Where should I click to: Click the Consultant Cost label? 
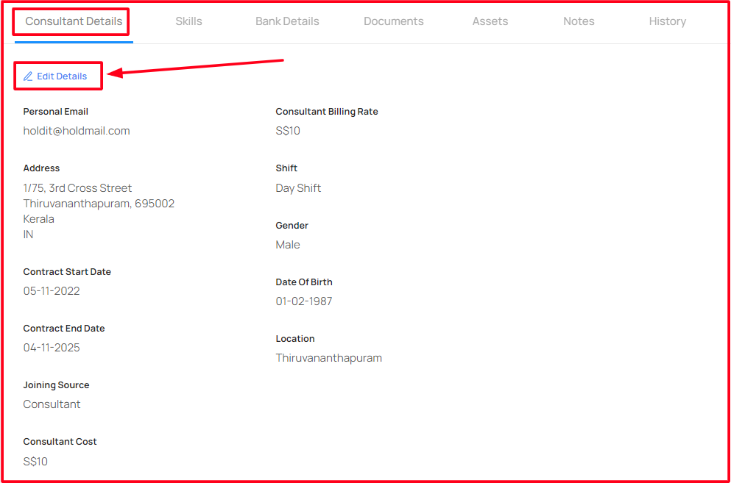point(60,442)
